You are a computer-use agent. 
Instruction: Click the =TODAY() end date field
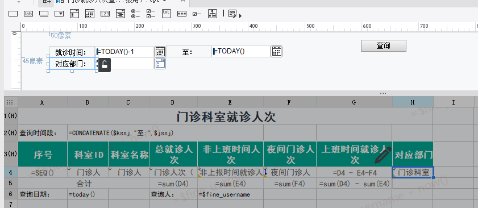point(241,52)
